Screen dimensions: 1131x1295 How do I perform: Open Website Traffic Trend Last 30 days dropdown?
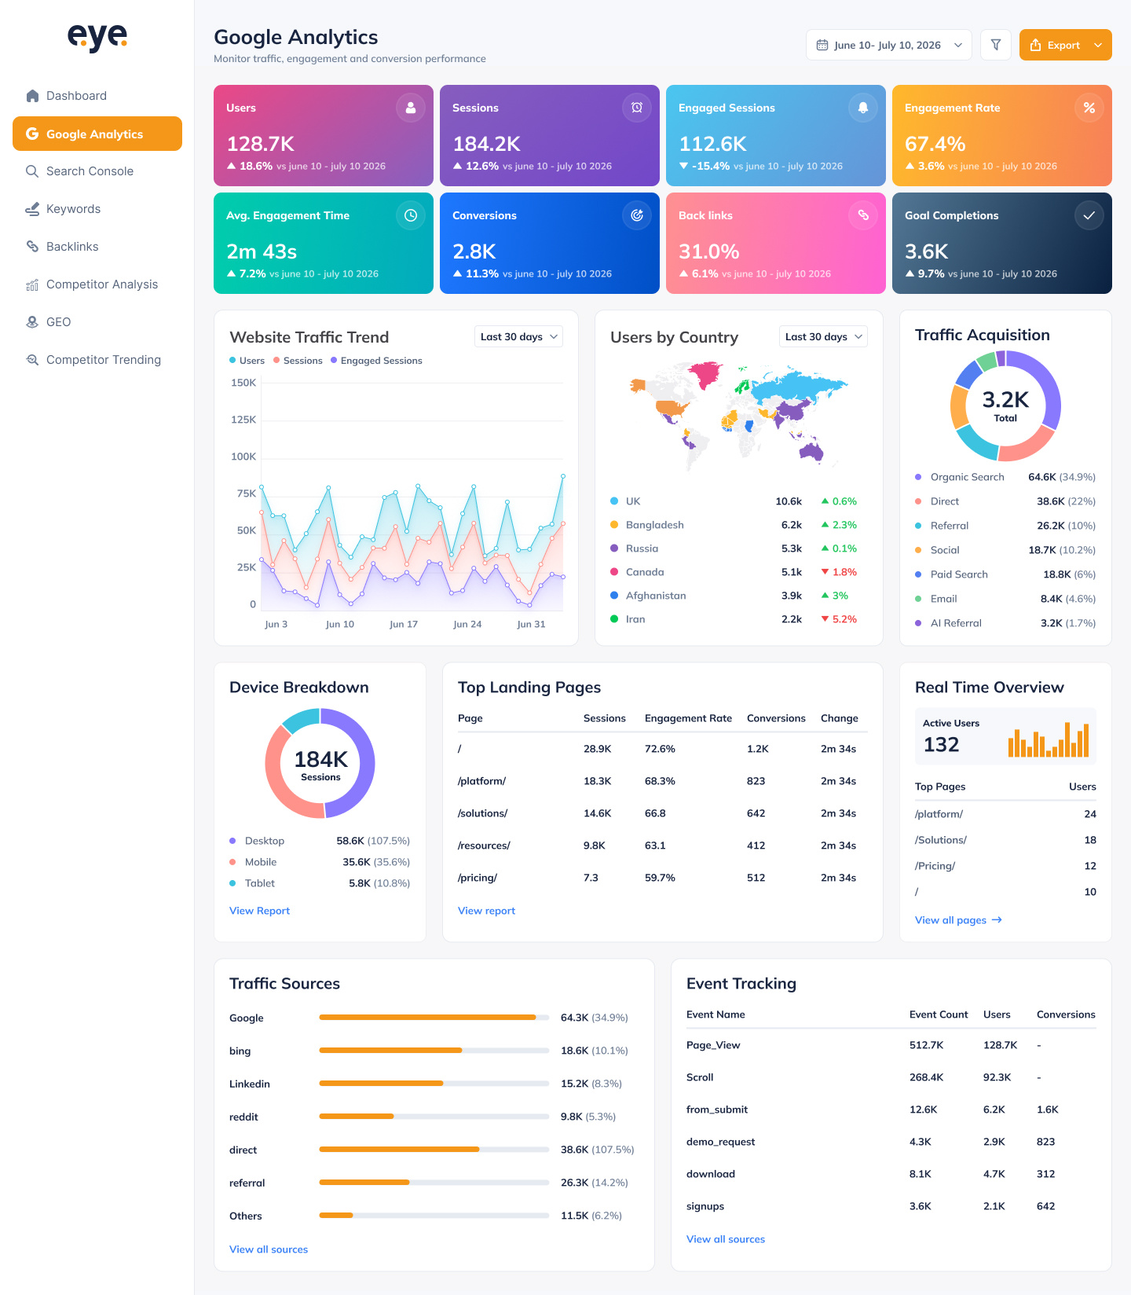coord(519,336)
